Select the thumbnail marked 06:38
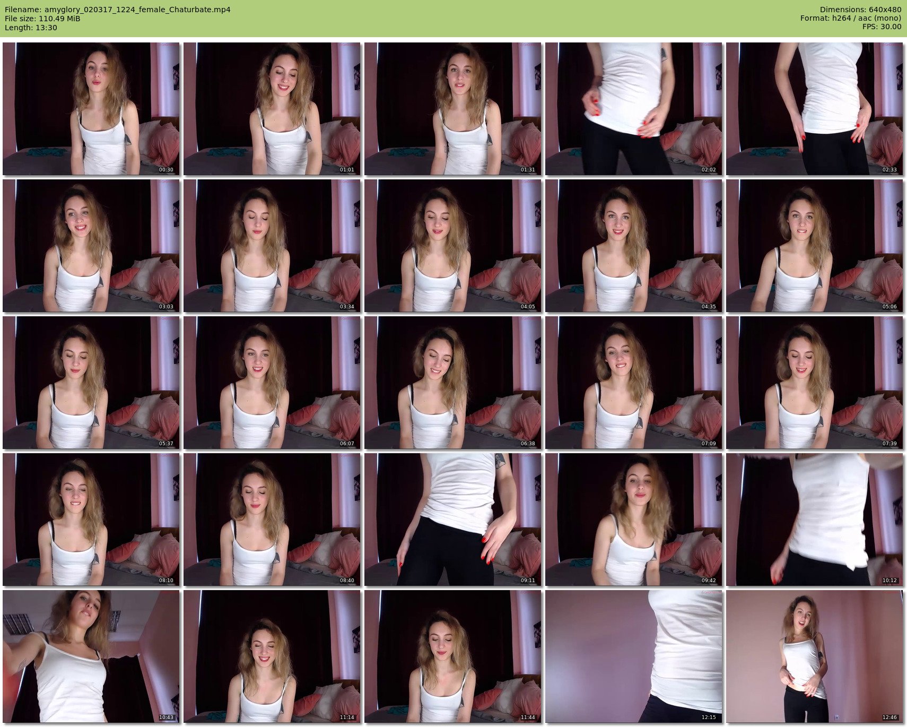The width and height of the screenshot is (907, 727). [x=453, y=383]
